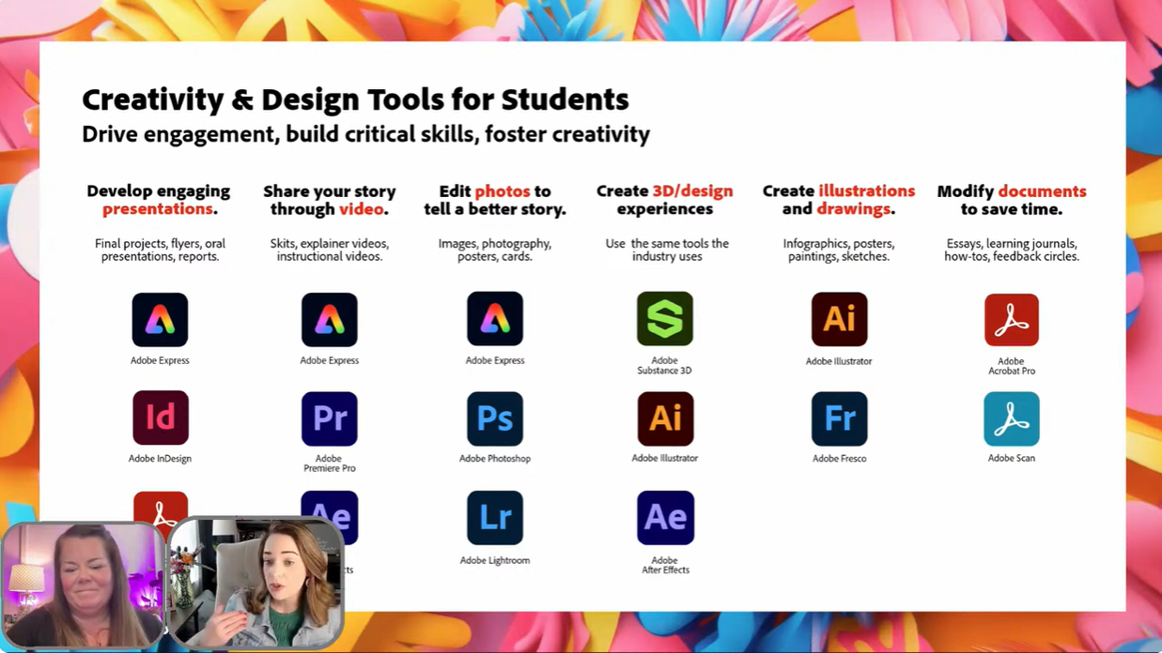This screenshot has width=1162, height=653.
Task: Click the slide title Creativity & Design Tools
Action: pyautogui.click(x=355, y=99)
